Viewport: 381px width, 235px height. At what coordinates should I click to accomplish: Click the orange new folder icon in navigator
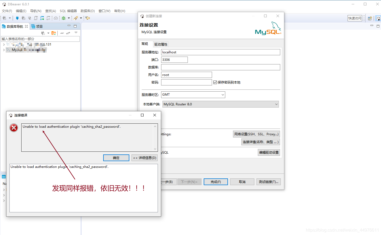coord(54,33)
